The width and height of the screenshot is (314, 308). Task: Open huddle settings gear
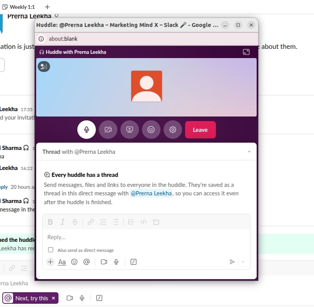tap(173, 130)
